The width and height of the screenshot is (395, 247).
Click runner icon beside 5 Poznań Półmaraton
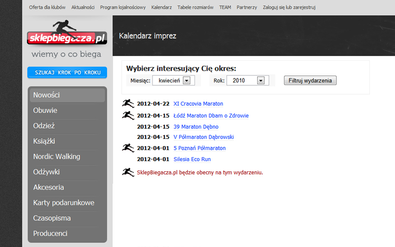click(x=128, y=148)
